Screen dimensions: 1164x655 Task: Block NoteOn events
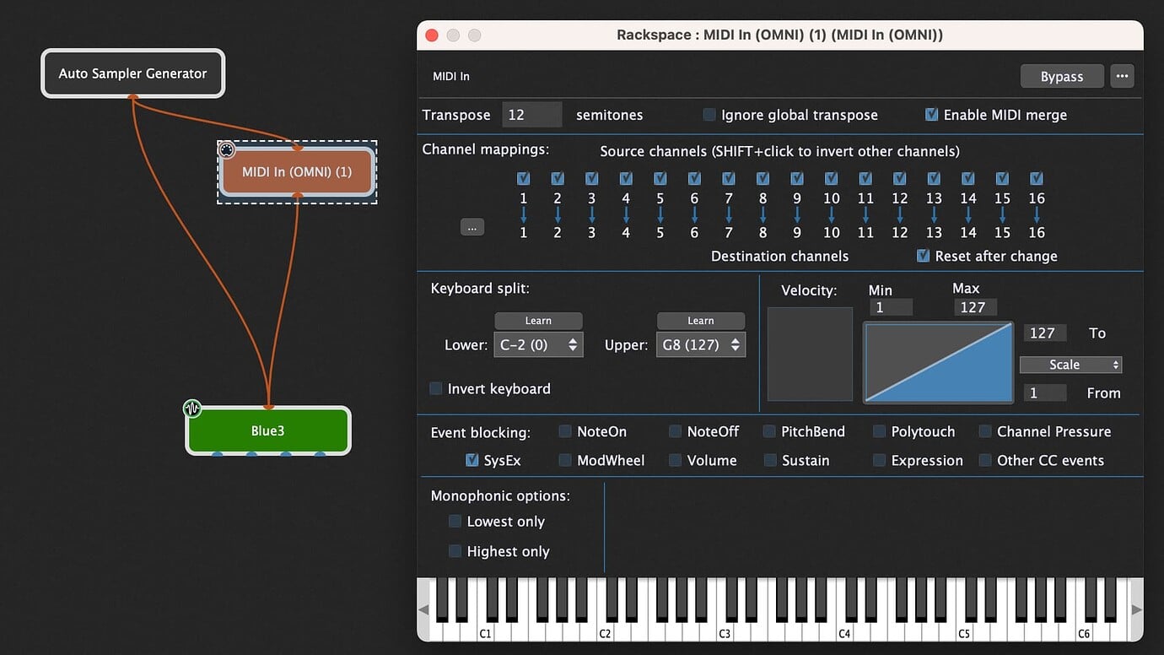[x=565, y=431]
